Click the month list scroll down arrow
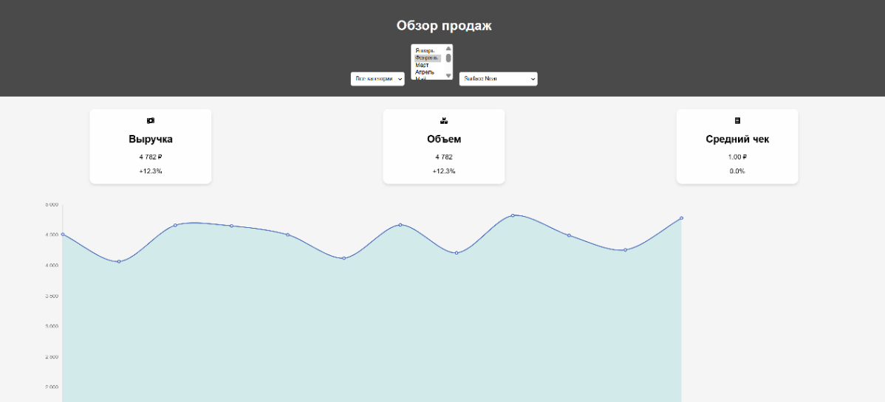885x402 pixels. tap(448, 75)
